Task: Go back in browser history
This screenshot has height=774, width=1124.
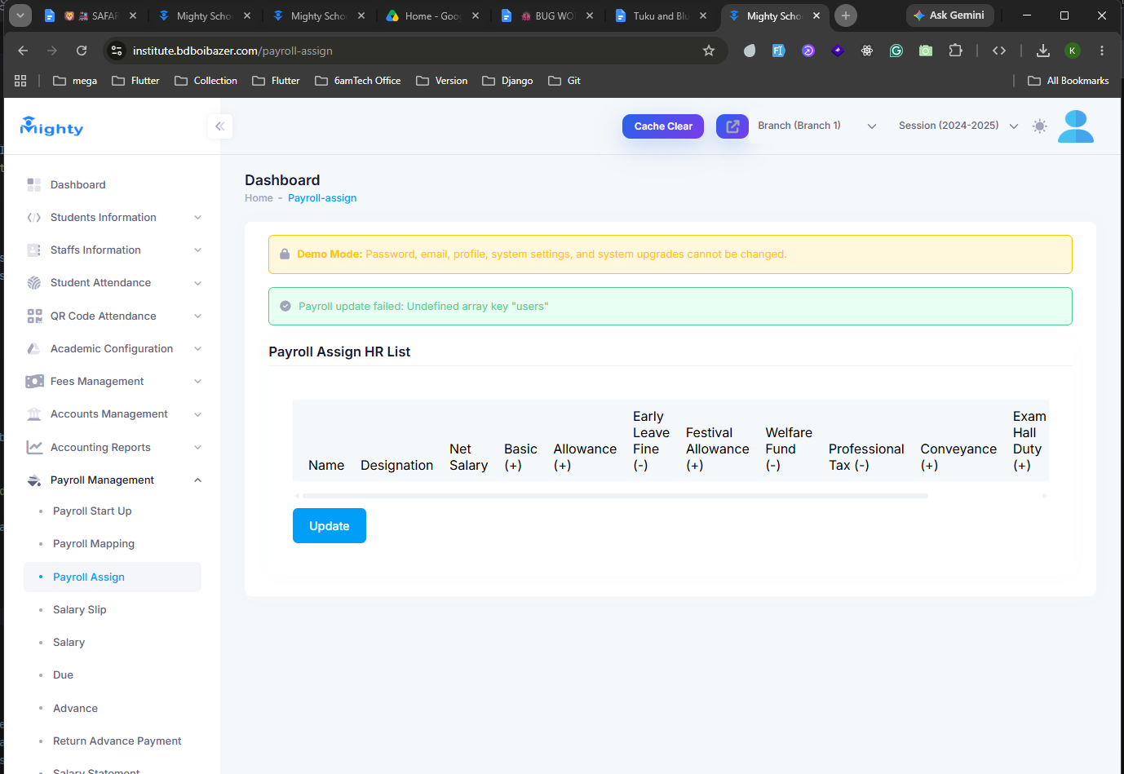Action: [x=23, y=51]
